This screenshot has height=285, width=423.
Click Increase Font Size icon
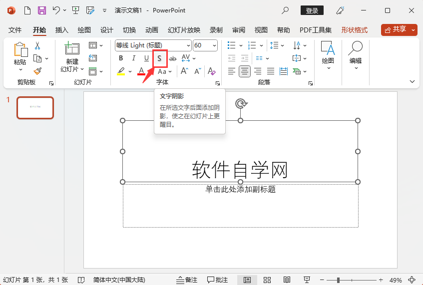184,71
